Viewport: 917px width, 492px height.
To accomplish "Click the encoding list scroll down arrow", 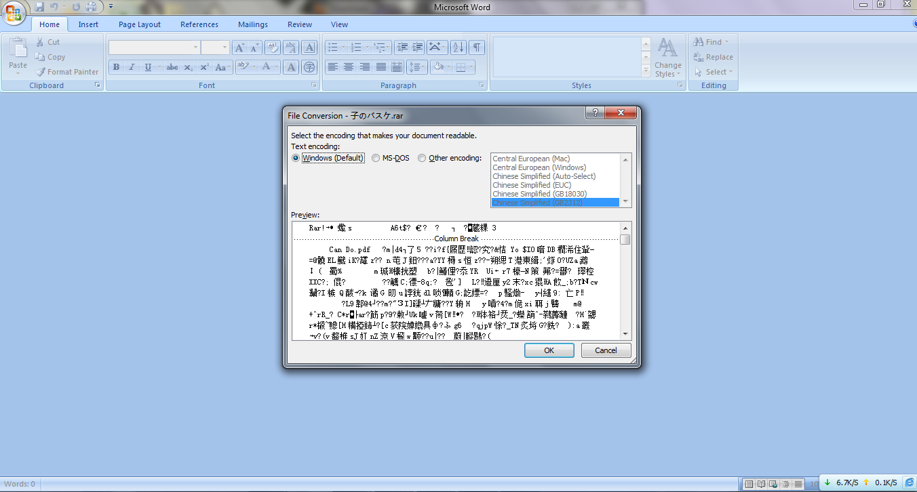I will (x=626, y=202).
